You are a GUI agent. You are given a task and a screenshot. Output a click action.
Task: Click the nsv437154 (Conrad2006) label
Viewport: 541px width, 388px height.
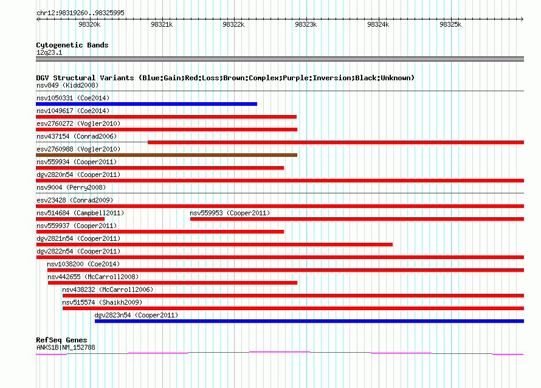(x=77, y=136)
